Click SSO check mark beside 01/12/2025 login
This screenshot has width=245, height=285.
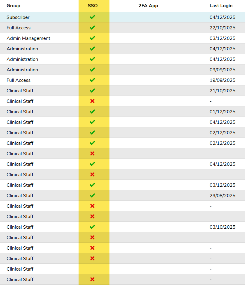92,111
